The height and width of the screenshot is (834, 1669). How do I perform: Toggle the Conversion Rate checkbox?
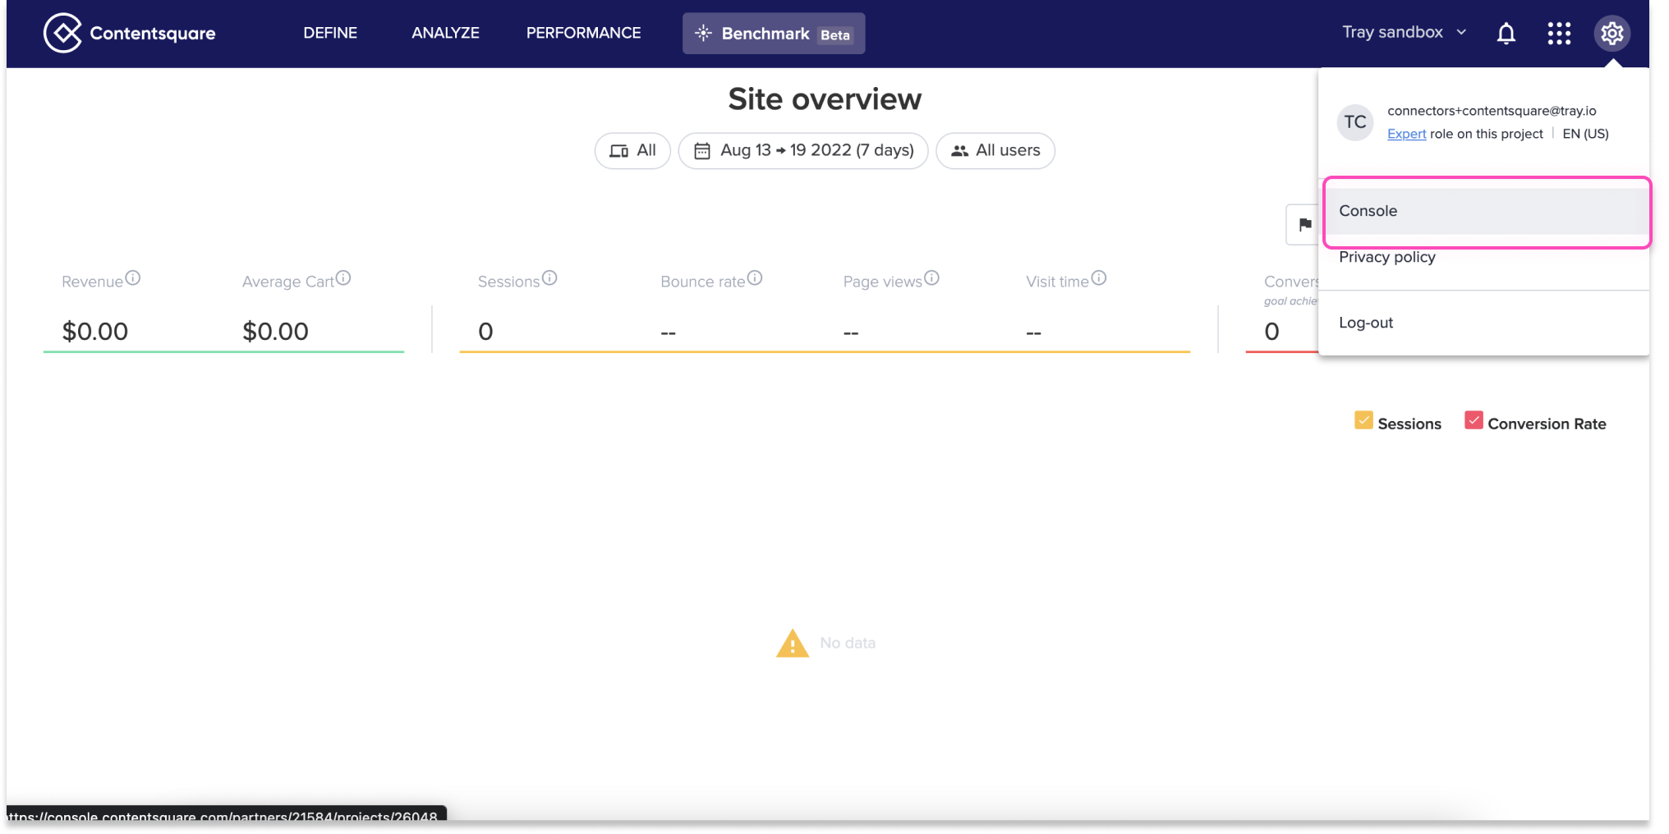[x=1474, y=421]
